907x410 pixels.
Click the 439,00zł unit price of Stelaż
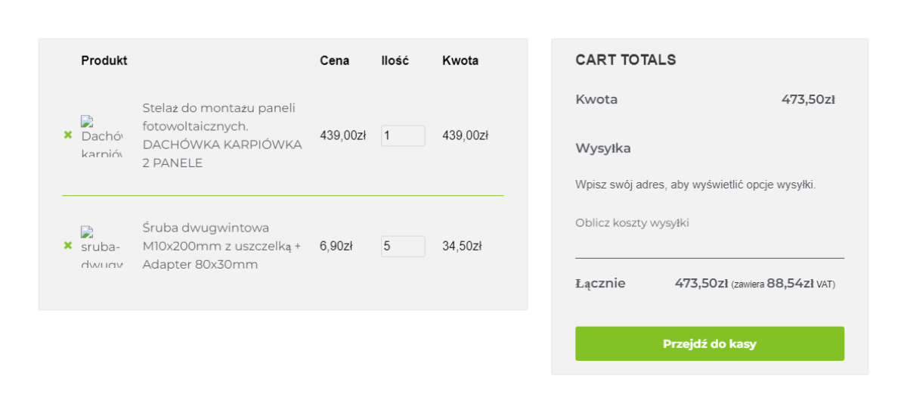point(343,135)
